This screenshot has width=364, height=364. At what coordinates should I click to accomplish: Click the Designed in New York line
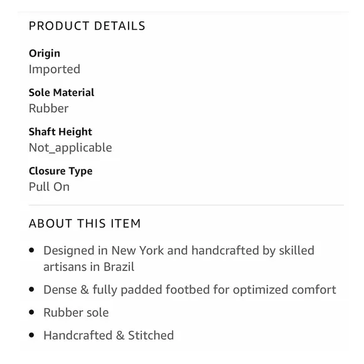pos(179,250)
